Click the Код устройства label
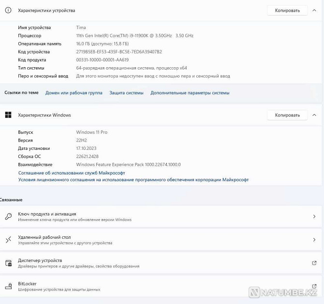Image resolution: width=324 pixels, height=304 pixels. 34,52
